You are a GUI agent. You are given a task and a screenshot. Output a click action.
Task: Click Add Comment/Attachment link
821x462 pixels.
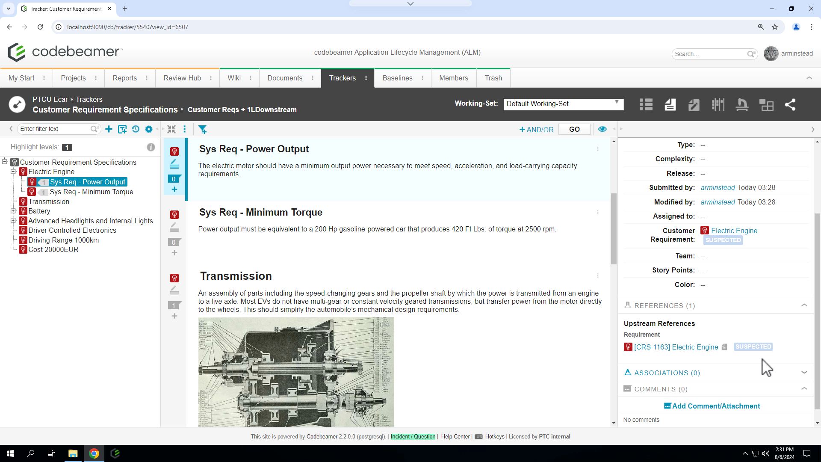[x=712, y=406]
